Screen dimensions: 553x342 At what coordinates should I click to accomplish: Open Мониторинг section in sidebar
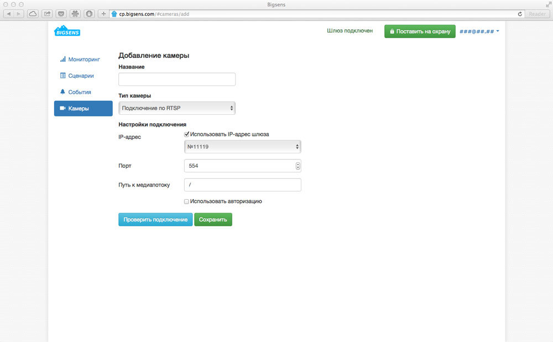84,60
